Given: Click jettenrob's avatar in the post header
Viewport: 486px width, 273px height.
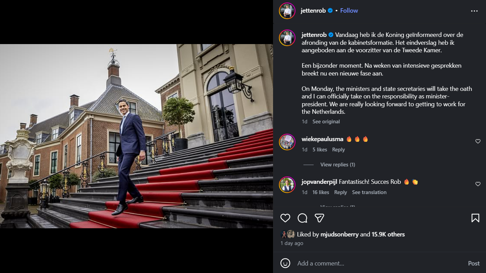Looking at the screenshot, I should click(x=287, y=11).
